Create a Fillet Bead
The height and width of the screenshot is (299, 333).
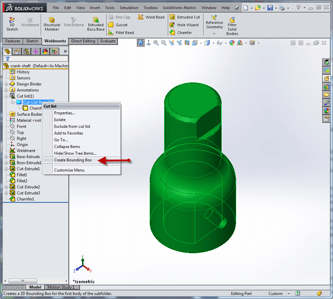[x=121, y=33]
